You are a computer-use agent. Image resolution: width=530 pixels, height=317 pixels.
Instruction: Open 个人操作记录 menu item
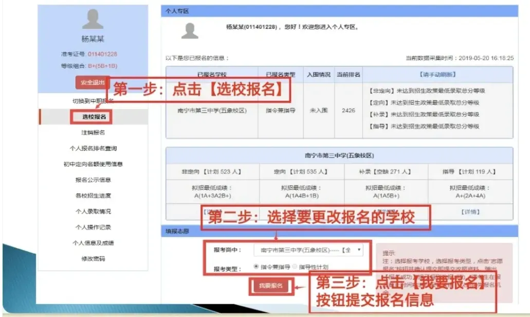point(93,227)
